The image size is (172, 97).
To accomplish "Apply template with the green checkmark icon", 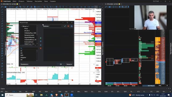I will (x=65, y=26).
